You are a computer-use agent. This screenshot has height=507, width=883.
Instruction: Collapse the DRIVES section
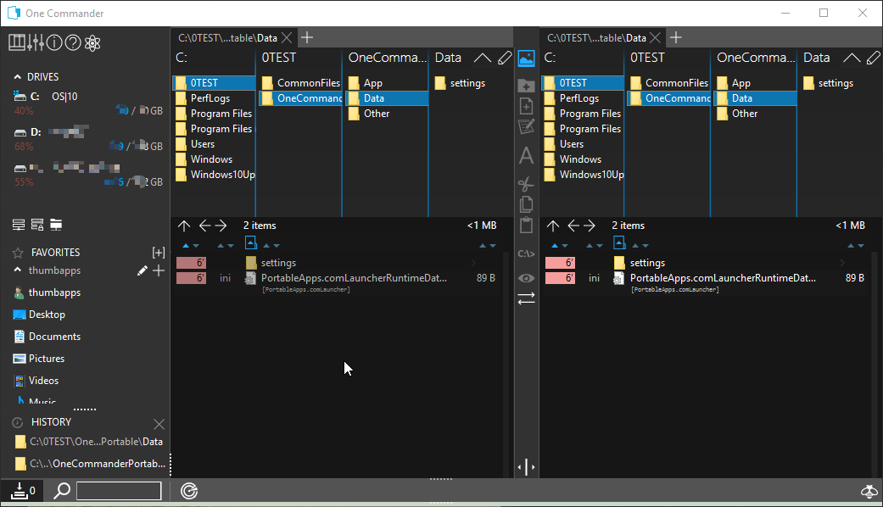tap(18, 76)
